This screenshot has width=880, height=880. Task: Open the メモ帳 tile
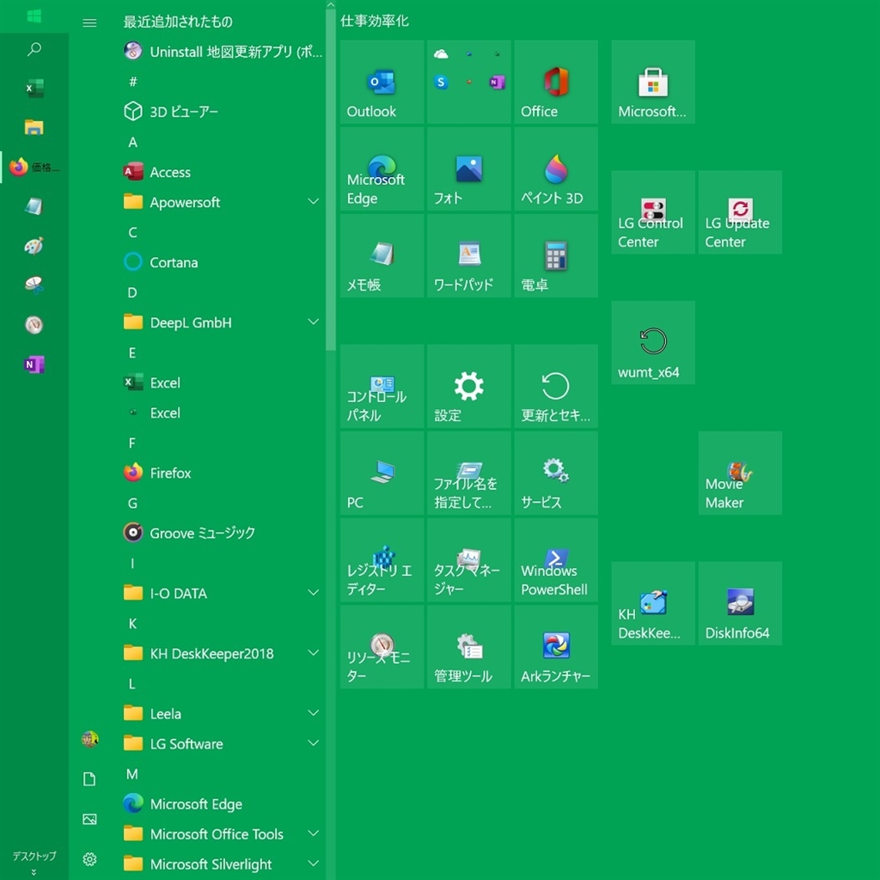(x=382, y=256)
